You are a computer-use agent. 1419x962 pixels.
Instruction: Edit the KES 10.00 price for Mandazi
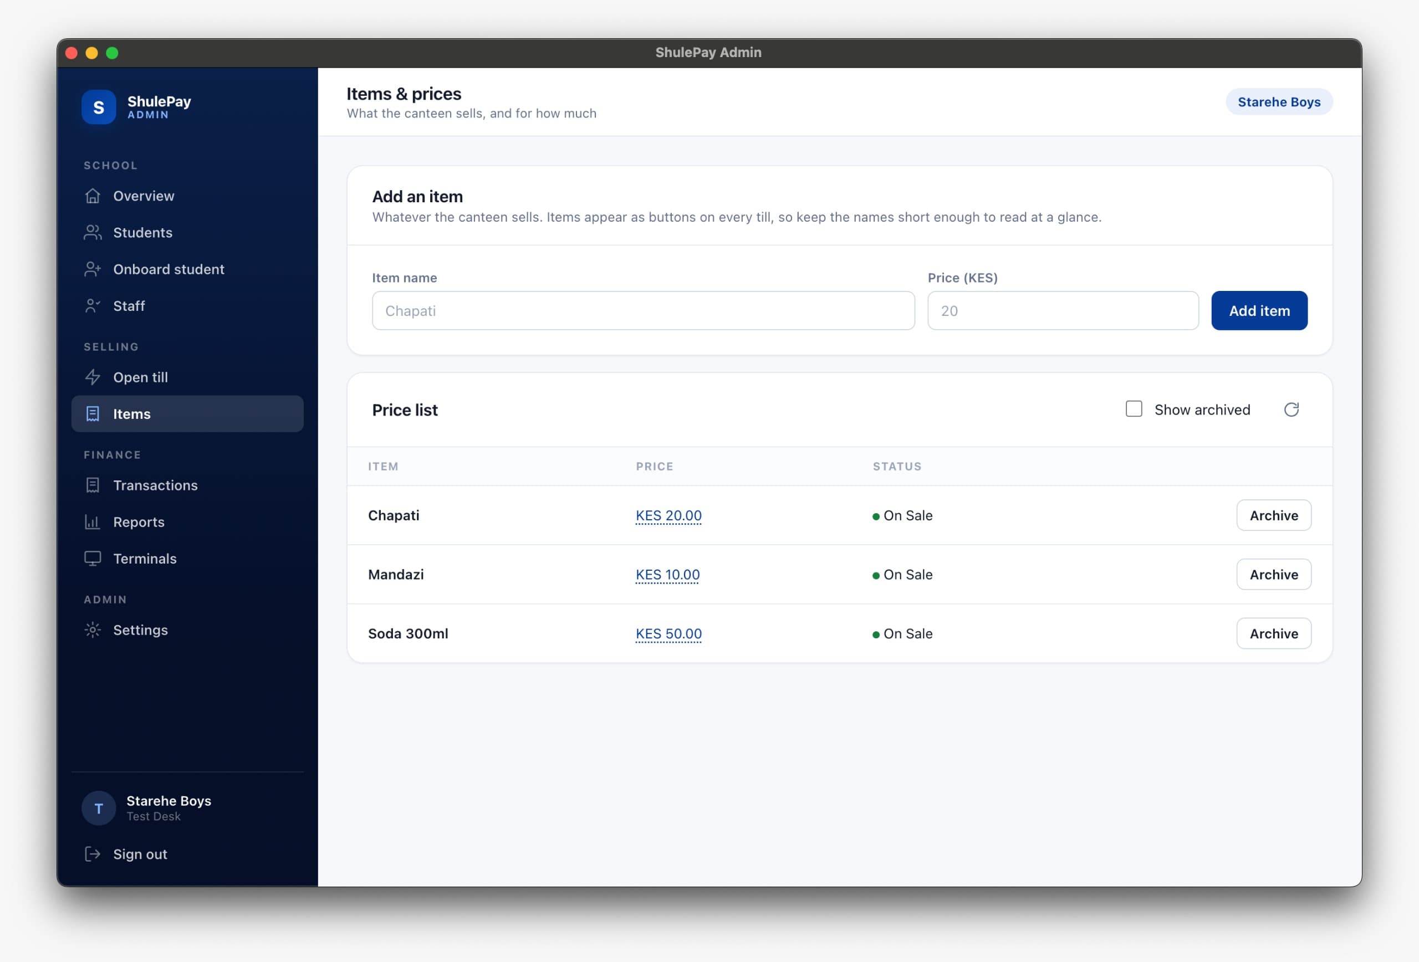(667, 575)
